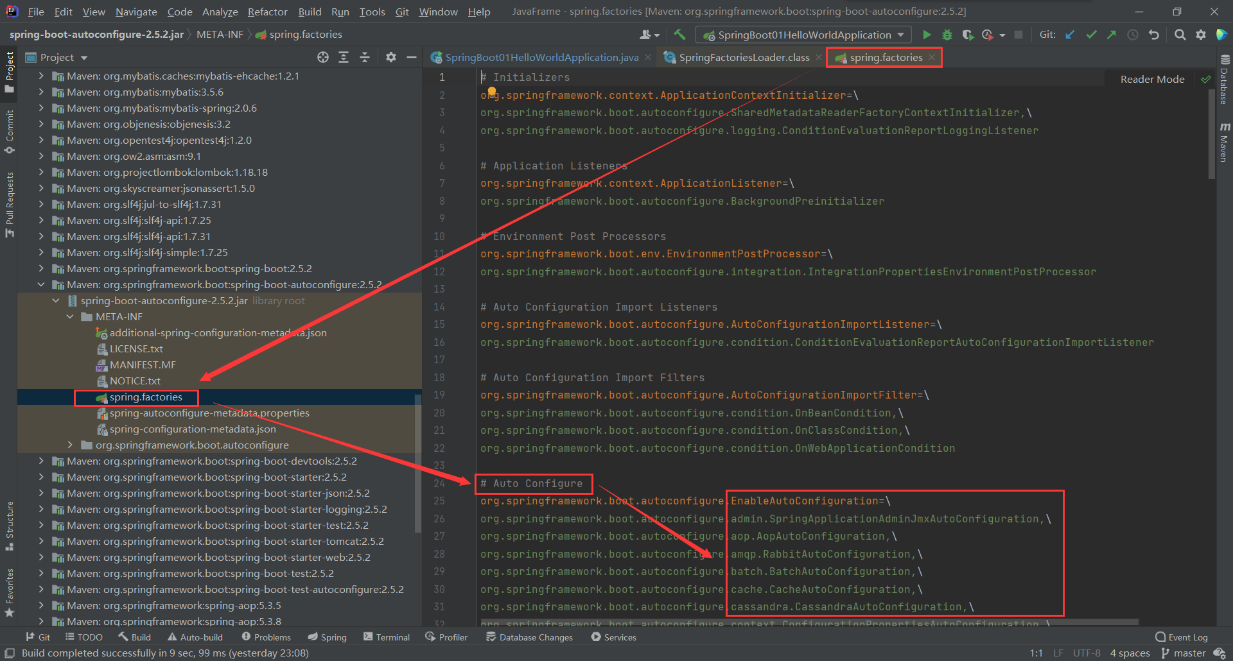Click the editor horizontal scrollbar
The height and width of the screenshot is (661, 1233).
[809, 622]
